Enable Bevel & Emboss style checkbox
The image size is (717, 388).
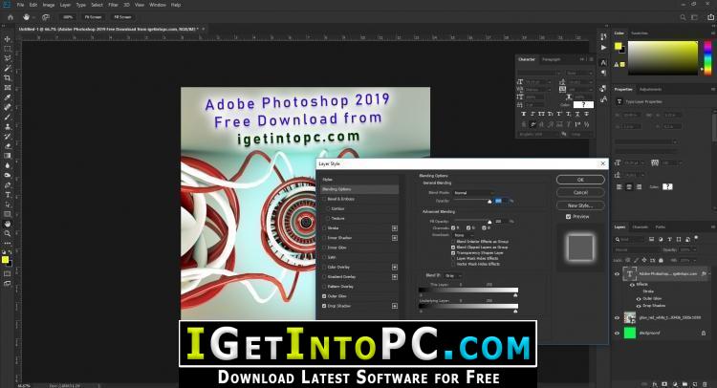[324, 199]
